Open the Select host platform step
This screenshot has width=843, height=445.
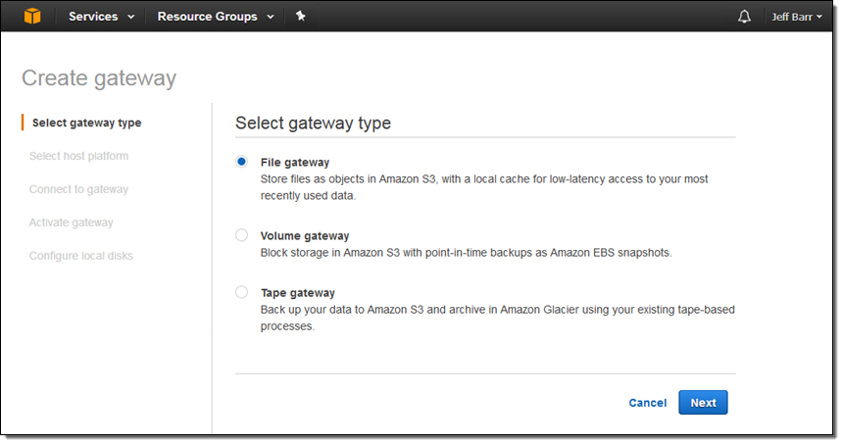(x=78, y=157)
